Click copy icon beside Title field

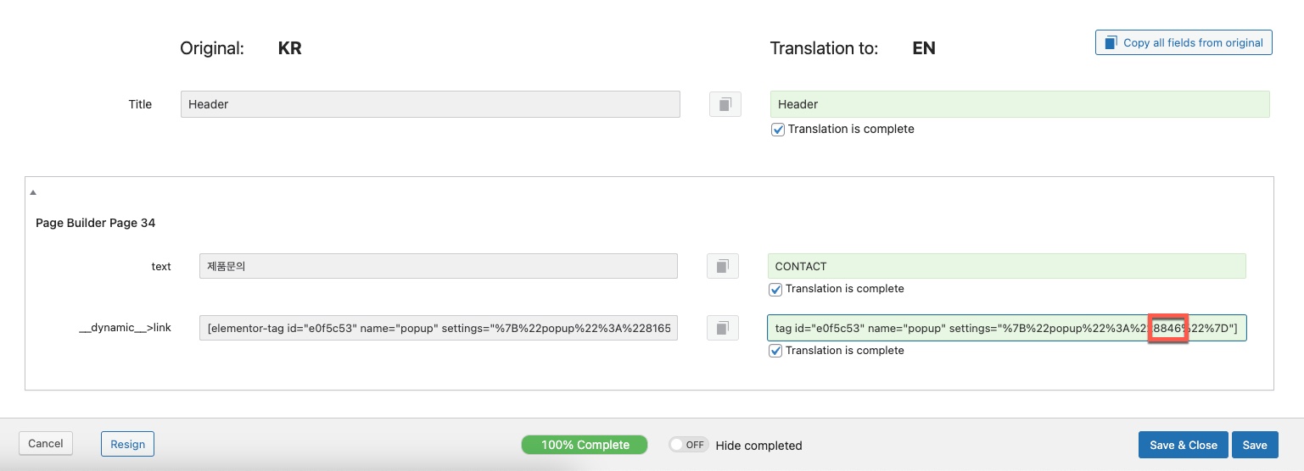point(725,104)
